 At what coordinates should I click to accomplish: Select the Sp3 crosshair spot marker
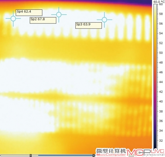pos(105,20)
